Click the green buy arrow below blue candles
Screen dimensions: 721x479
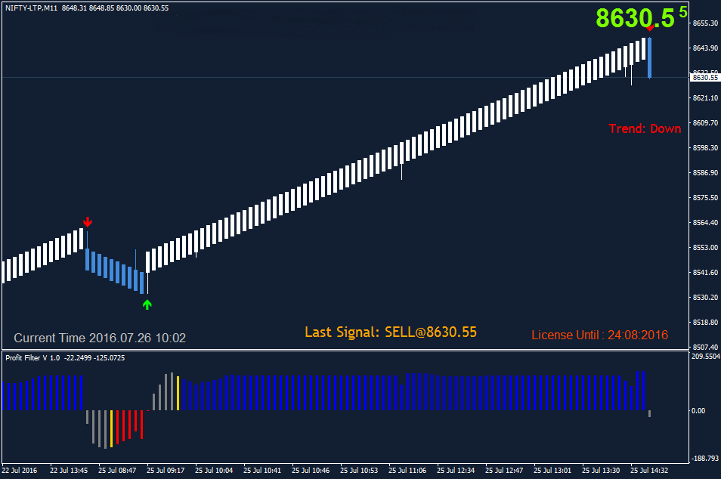coord(147,304)
